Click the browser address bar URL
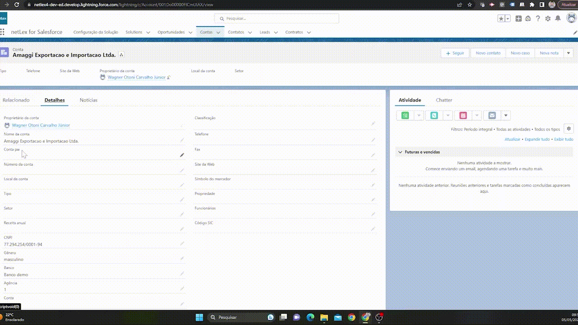Viewport: 578px width, 325px height. (123, 5)
